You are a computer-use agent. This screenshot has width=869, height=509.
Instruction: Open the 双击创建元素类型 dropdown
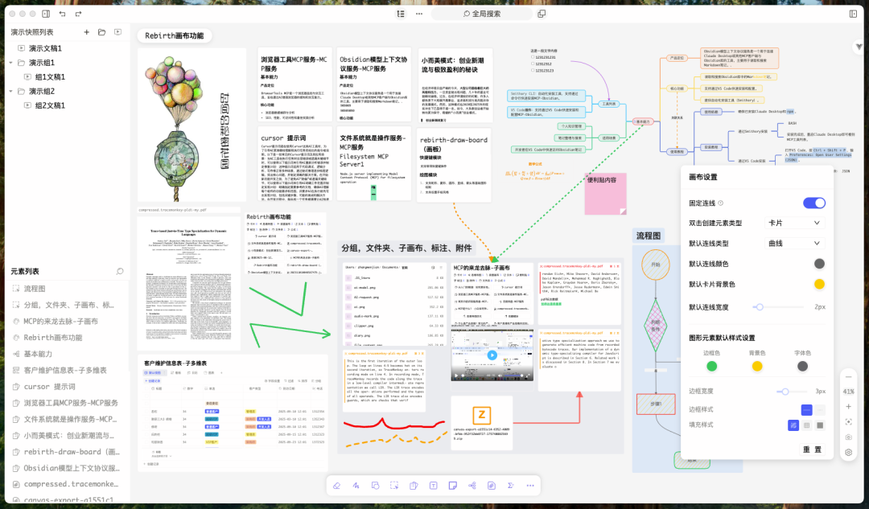point(795,223)
